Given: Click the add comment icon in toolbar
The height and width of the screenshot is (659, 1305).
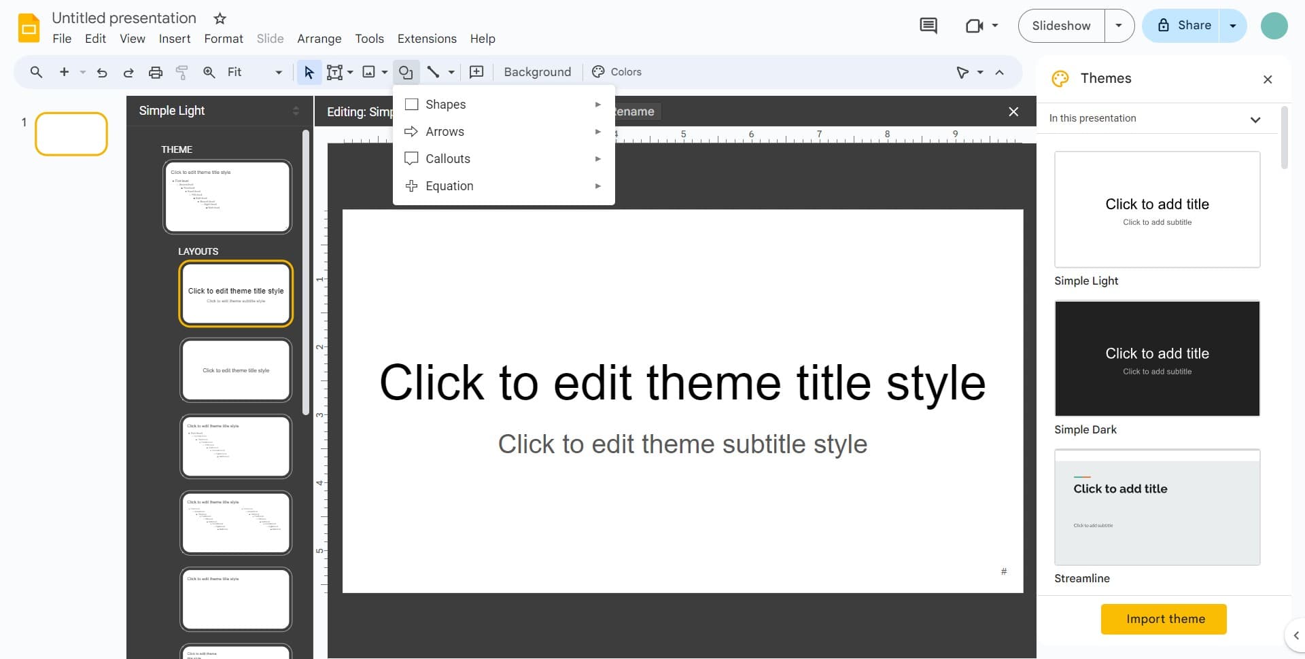Looking at the screenshot, I should coord(476,72).
